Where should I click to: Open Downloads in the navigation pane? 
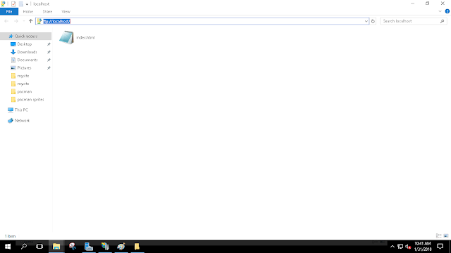[27, 52]
